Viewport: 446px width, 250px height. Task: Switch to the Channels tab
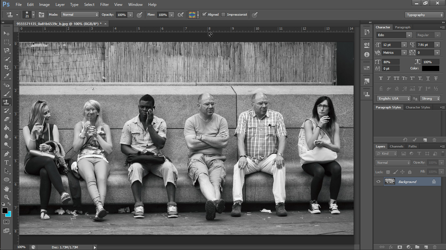[x=396, y=146]
